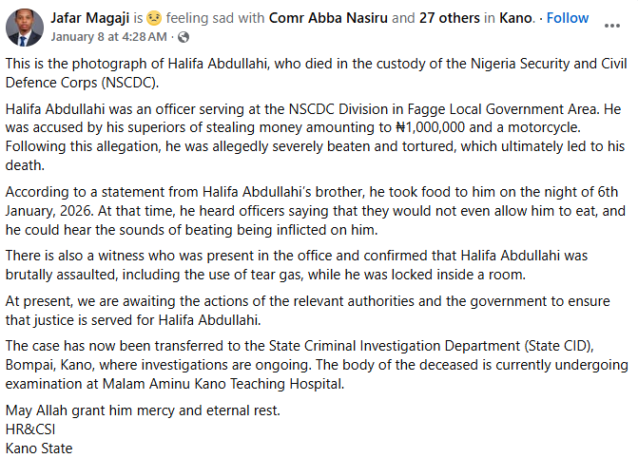Click Jafar Magaji's profile picture
638x458 pixels.
[24, 27]
